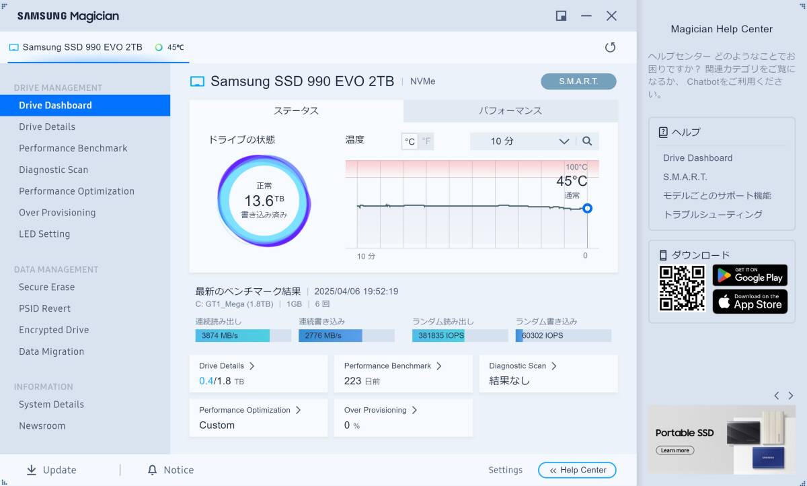Image resolution: width=807 pixels, height=486 pixels.
Task: Click the Notice bell icon
Action: [153, 470]
